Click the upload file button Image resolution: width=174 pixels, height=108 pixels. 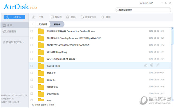(14, 17)
